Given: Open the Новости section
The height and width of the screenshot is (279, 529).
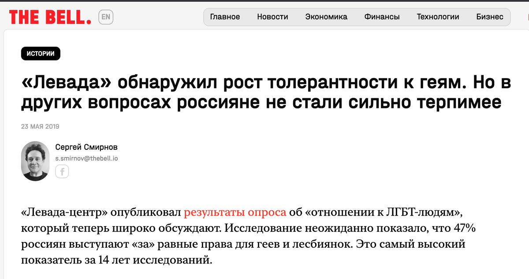Looking at the screenshot, I should click(x=272, y=17).
